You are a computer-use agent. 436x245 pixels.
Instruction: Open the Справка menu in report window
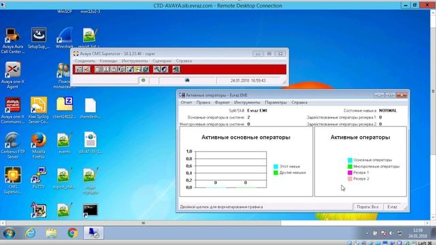[x=299, y=103]
